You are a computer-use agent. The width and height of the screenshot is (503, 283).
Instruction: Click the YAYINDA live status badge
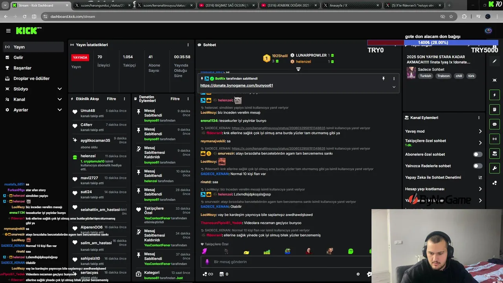click(x=80, y=57)
